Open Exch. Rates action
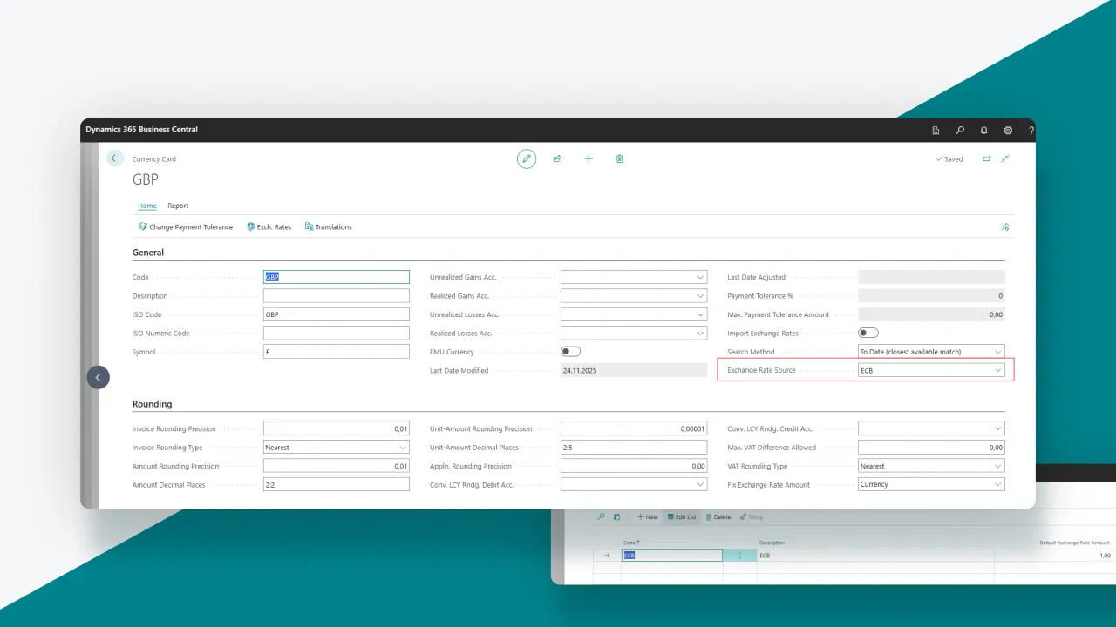Screen dimensions: 1116x627 269,226
